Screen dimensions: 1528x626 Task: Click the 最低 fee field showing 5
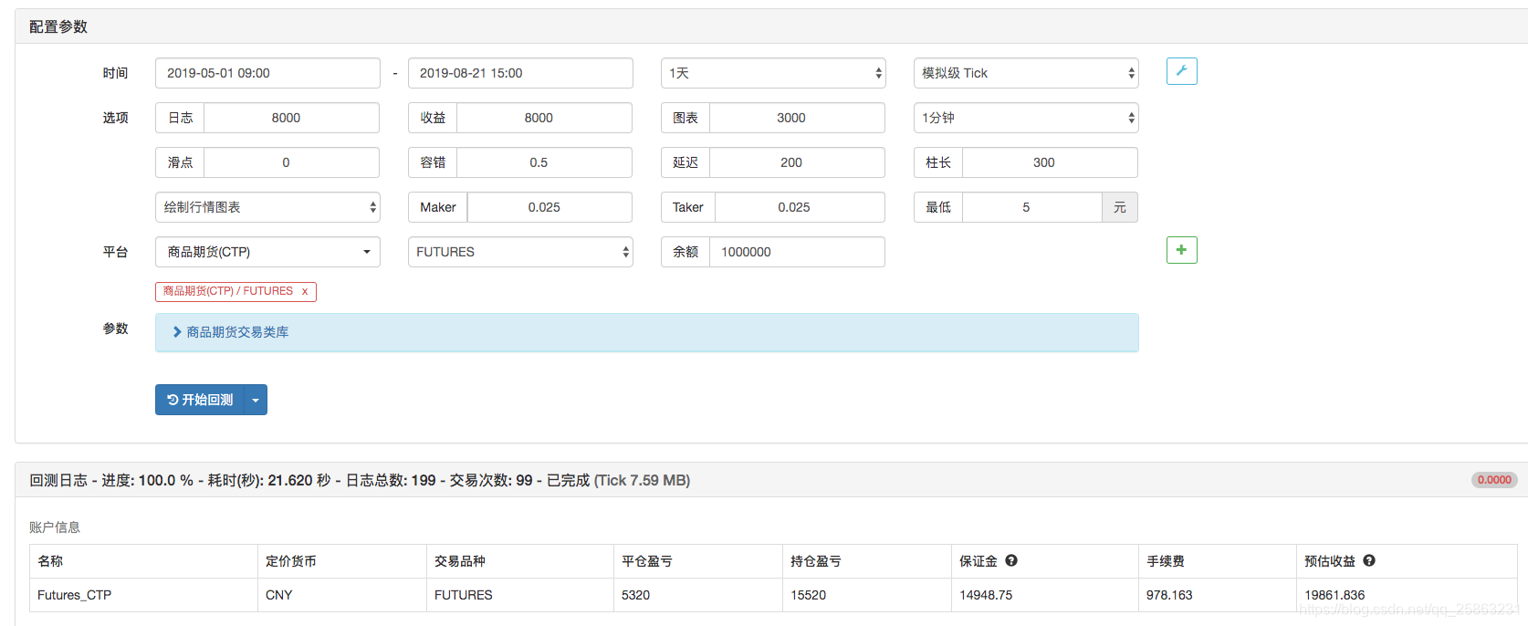[1031, 207]
